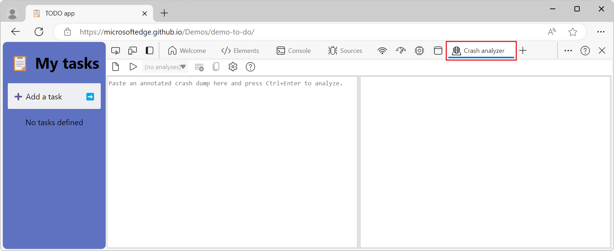Toggle the Quick View sidebar panel icon

pos(150,51)
